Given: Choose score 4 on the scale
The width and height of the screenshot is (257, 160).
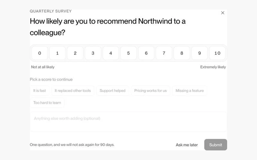Looking at the screenshot, I should click(x=111, y=53).
